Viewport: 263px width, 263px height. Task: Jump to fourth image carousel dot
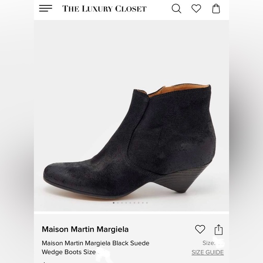pos(126,203)
